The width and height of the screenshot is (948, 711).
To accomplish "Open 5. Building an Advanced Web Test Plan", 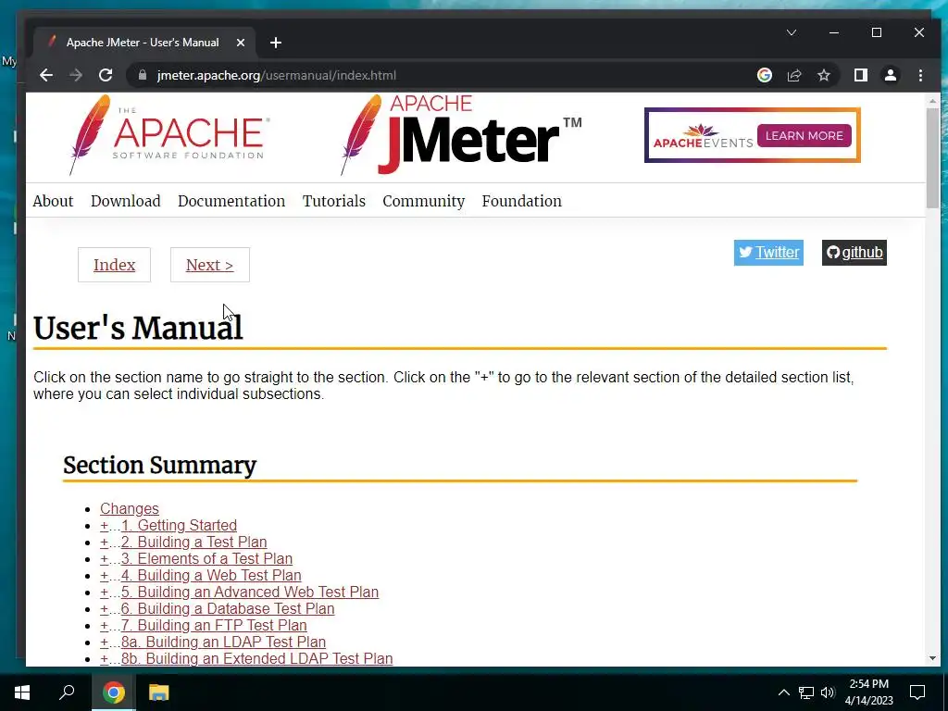I will point(250,592).
